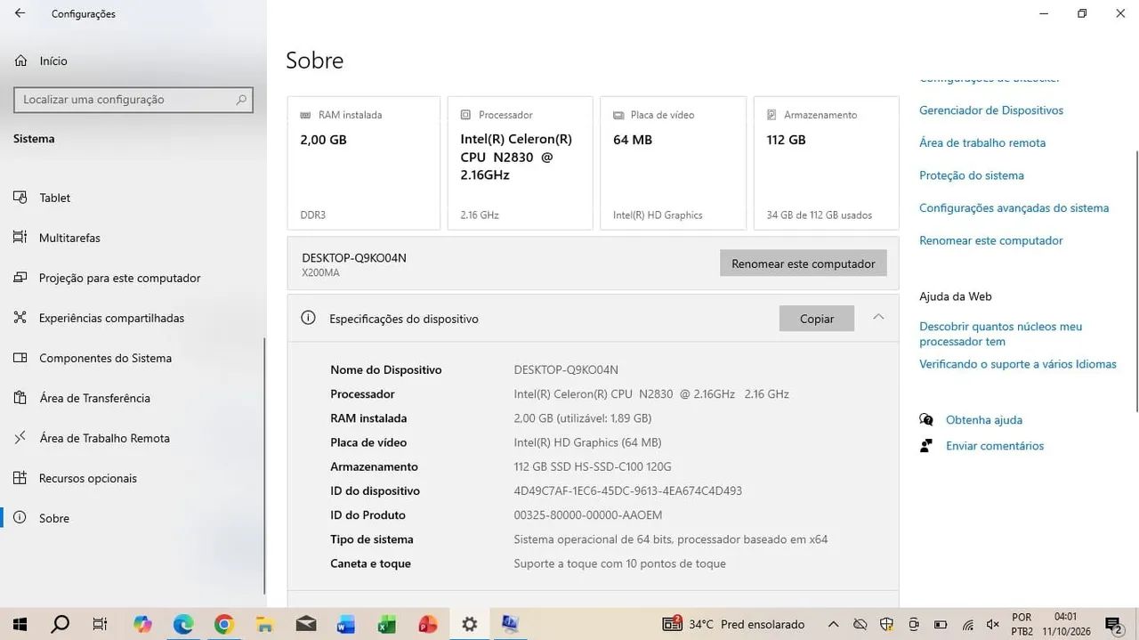
Task: Click Renomear este computador link
Action: click(991, 240)
